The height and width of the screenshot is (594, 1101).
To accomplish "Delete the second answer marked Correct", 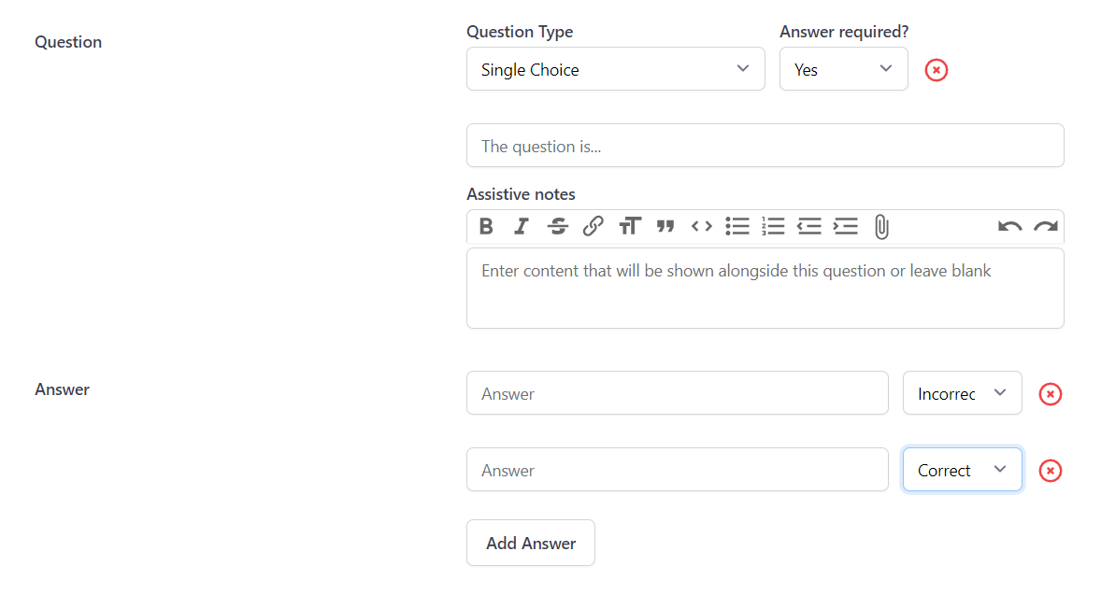I will click(x=1051, y=471).
